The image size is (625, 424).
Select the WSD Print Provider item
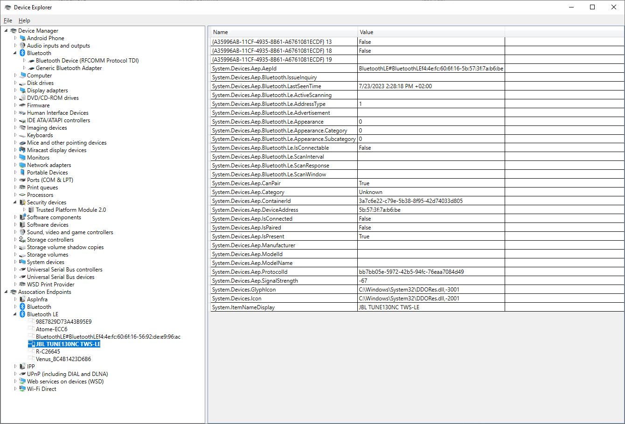[50, 285]
